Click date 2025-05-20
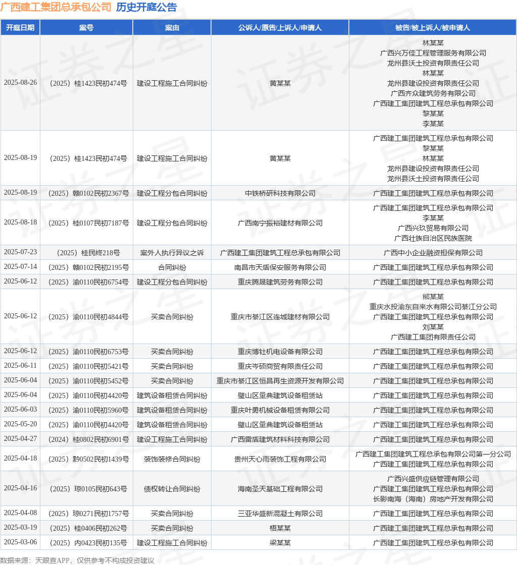This screenshot has height=565, width=517. point(21,424)
